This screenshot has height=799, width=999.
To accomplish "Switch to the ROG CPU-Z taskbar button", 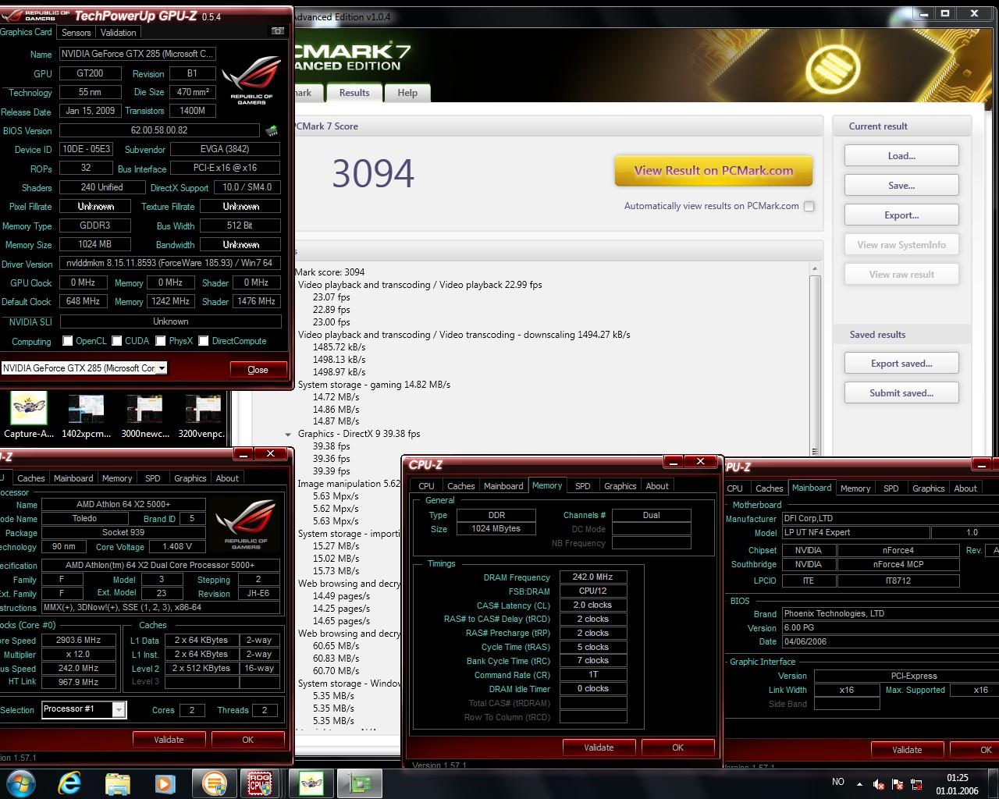I will (x=259, y=783).
